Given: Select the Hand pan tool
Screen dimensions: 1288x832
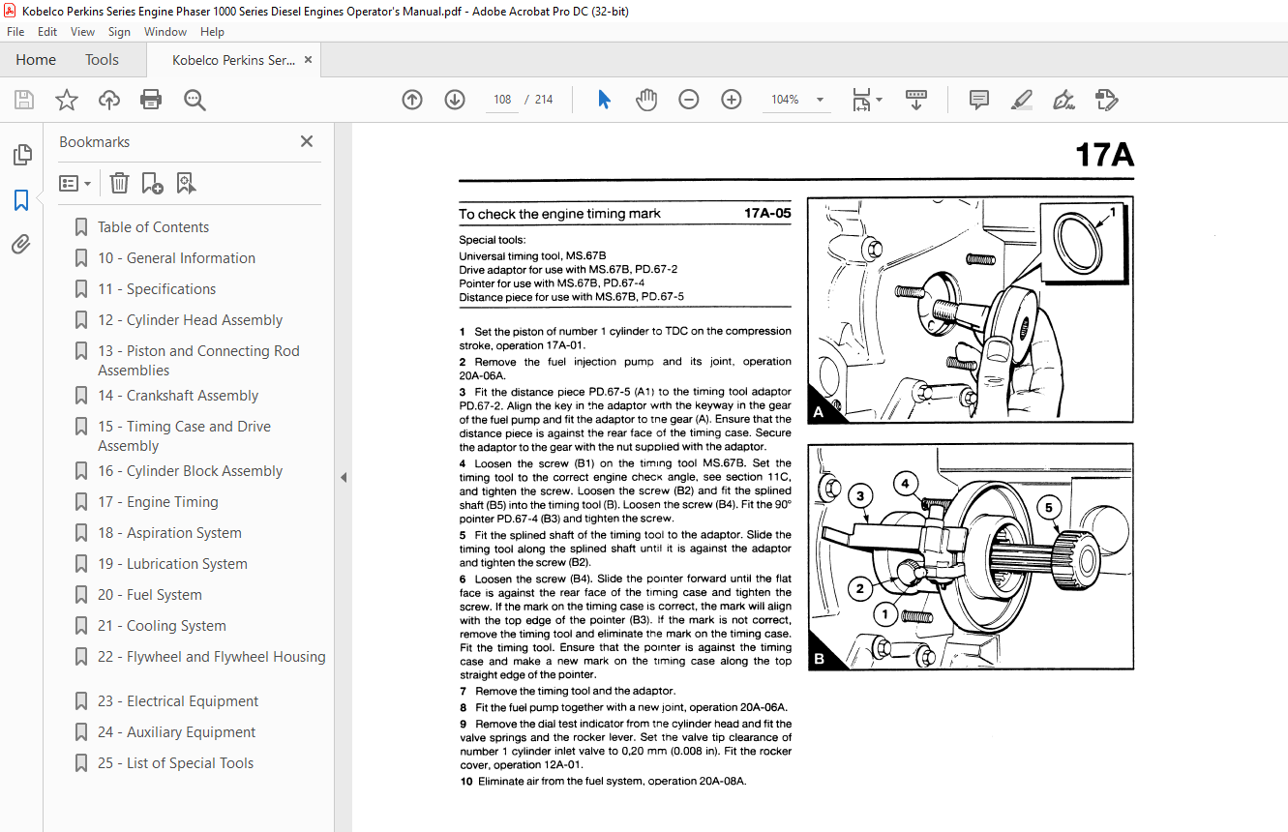Looking at the screenshot, I should tap(646, 100).
